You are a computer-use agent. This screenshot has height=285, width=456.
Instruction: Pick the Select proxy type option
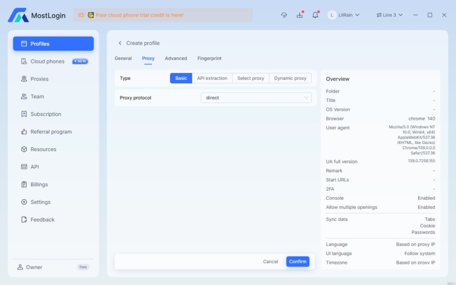coord(250,78)
